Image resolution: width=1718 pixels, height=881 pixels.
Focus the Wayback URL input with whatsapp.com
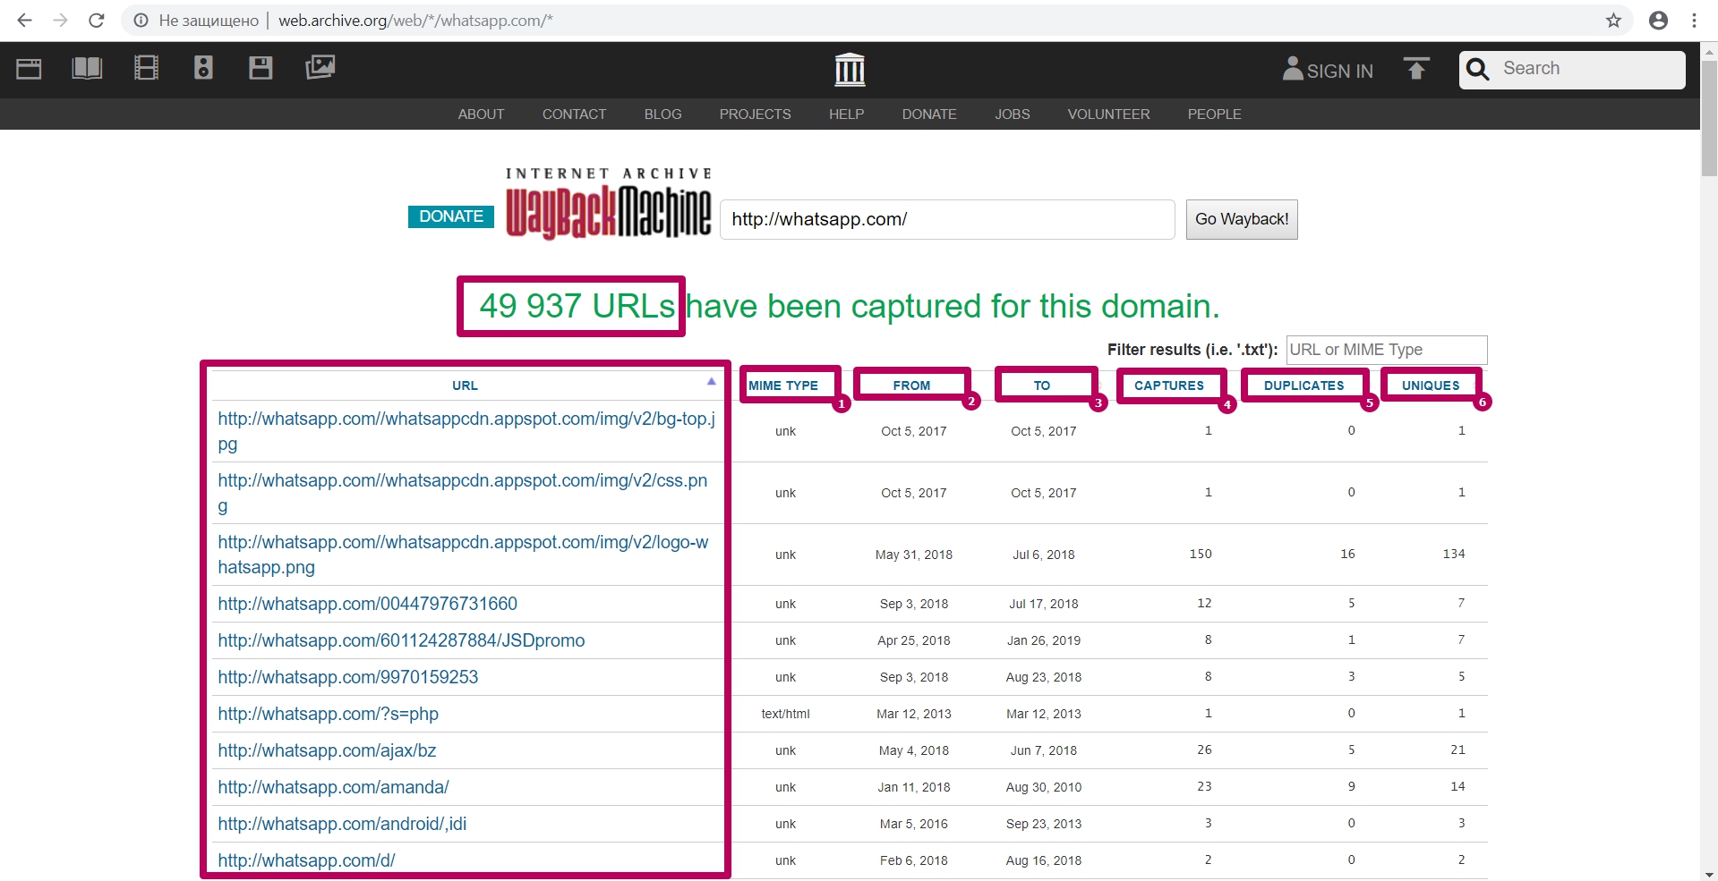[947, 219]
